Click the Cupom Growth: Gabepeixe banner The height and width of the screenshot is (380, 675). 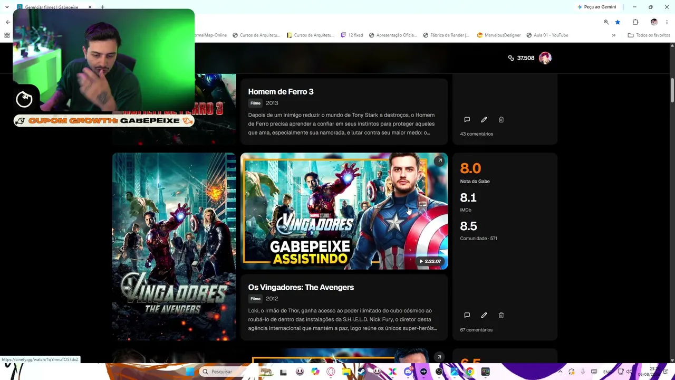pyautogui.click(x=104, y=121)
